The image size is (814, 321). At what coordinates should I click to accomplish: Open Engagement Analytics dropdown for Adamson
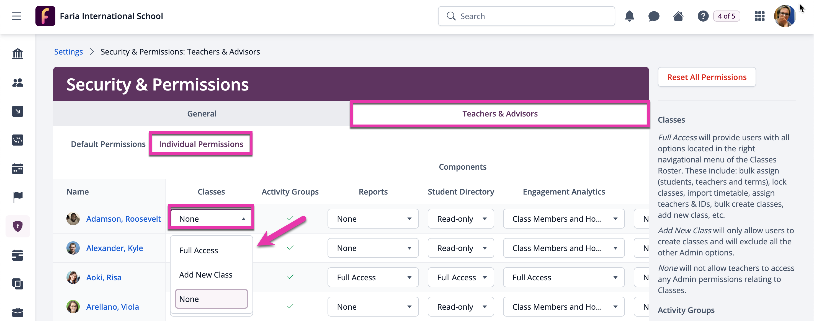[564, 219]
